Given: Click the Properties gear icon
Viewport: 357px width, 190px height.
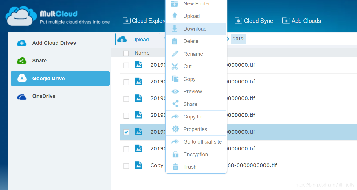Looking at the screenshot, I should [x=175, y=129].
